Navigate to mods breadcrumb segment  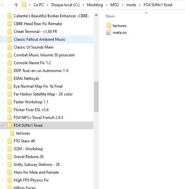click(131, 5)
